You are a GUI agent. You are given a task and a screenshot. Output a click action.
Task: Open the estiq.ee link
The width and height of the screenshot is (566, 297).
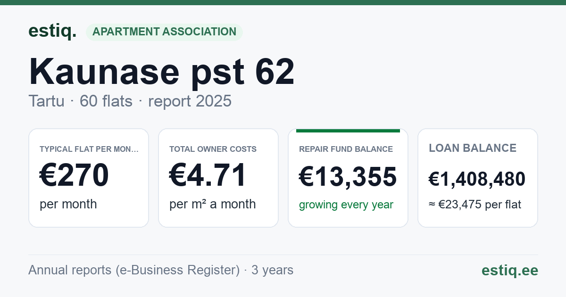(x=510, y=270)
